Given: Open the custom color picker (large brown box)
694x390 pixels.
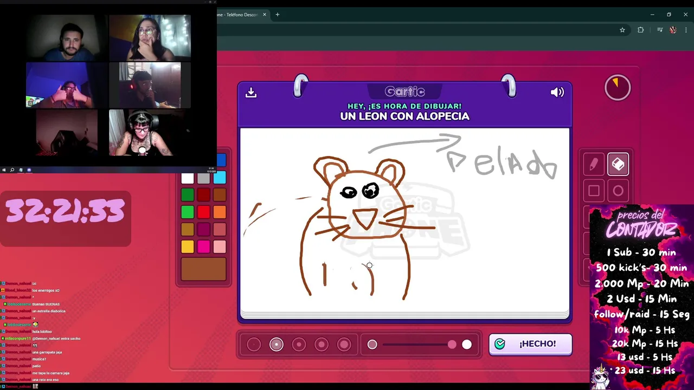Looking at the screenshot, I should (x=204, y=269).
